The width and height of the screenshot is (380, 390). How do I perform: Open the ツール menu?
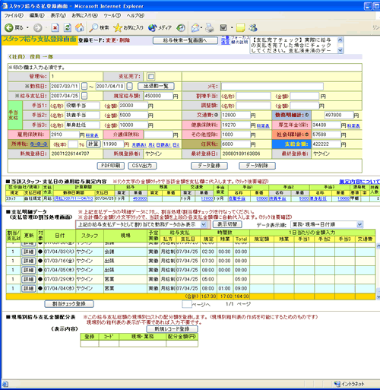[112, 16]
